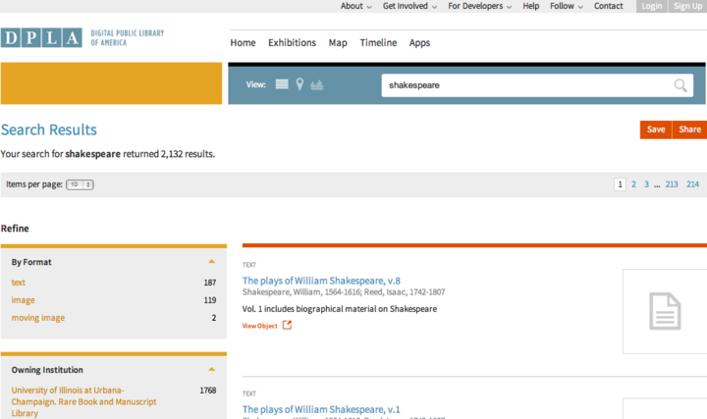707x419 pixels.
Task: Open the For Developers dropdown menu
Action: pyautogui.click(x=480, y=6)
